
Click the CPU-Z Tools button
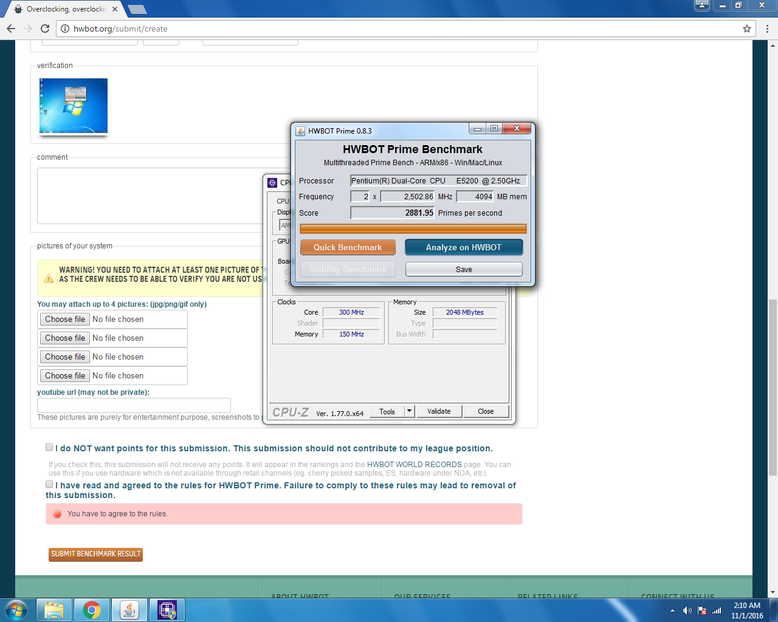387,411
